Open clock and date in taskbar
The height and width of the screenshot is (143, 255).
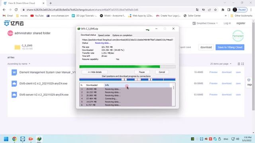247,139
